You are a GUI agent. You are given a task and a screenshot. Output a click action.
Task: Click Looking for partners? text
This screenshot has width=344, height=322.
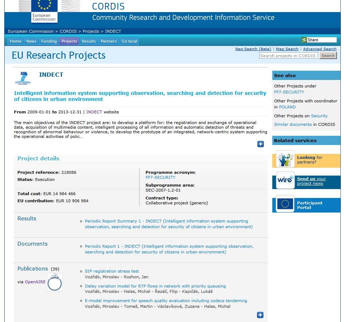[310, 160]
